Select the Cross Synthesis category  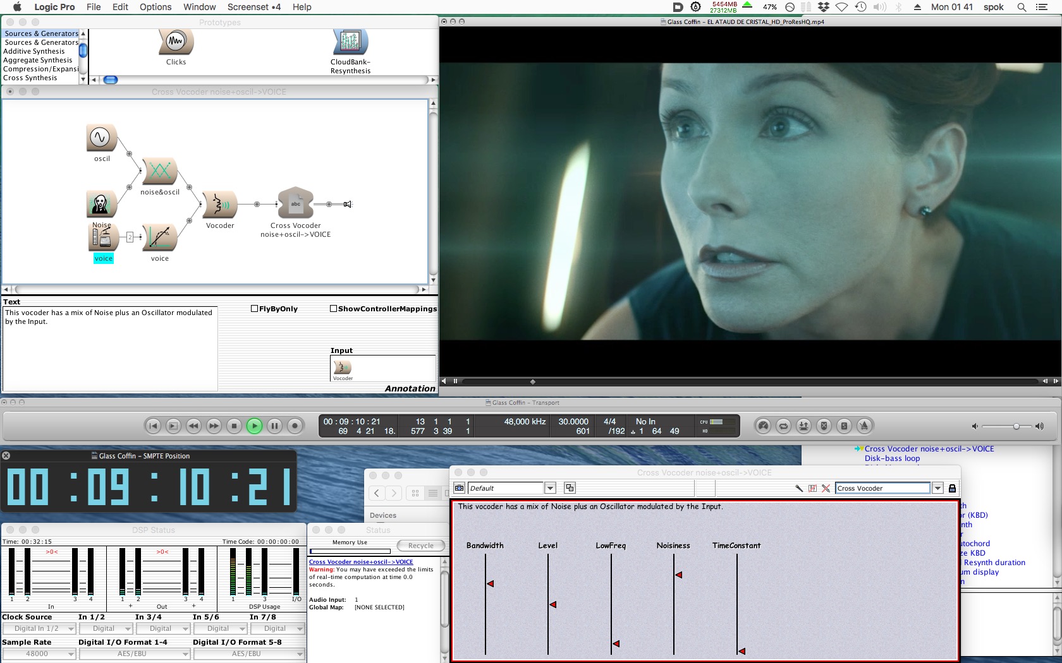coord(30,78)
